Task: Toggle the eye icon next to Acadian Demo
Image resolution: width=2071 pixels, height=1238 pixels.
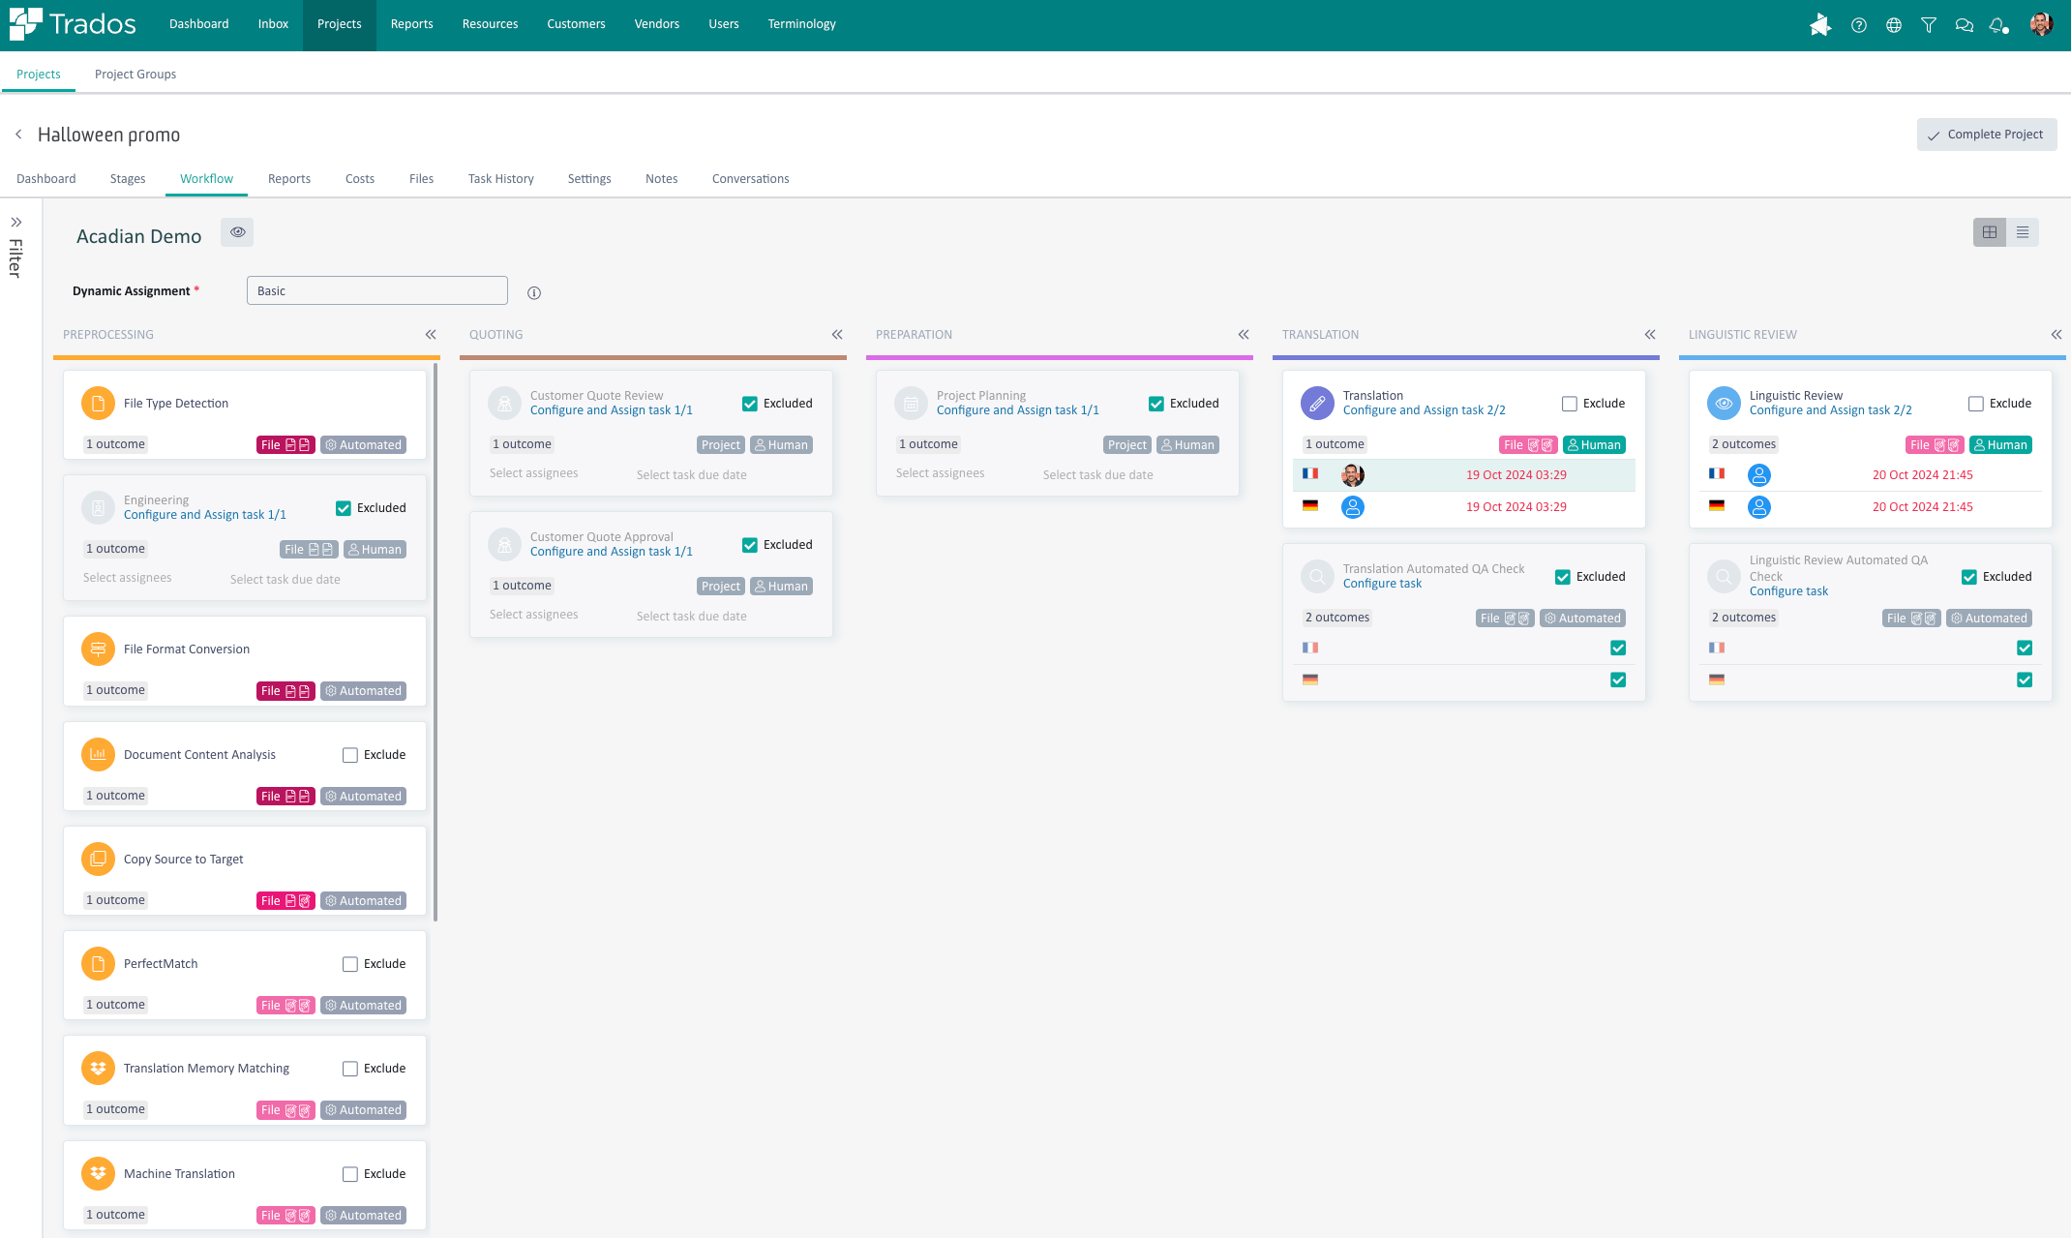Action: point(237,232)
